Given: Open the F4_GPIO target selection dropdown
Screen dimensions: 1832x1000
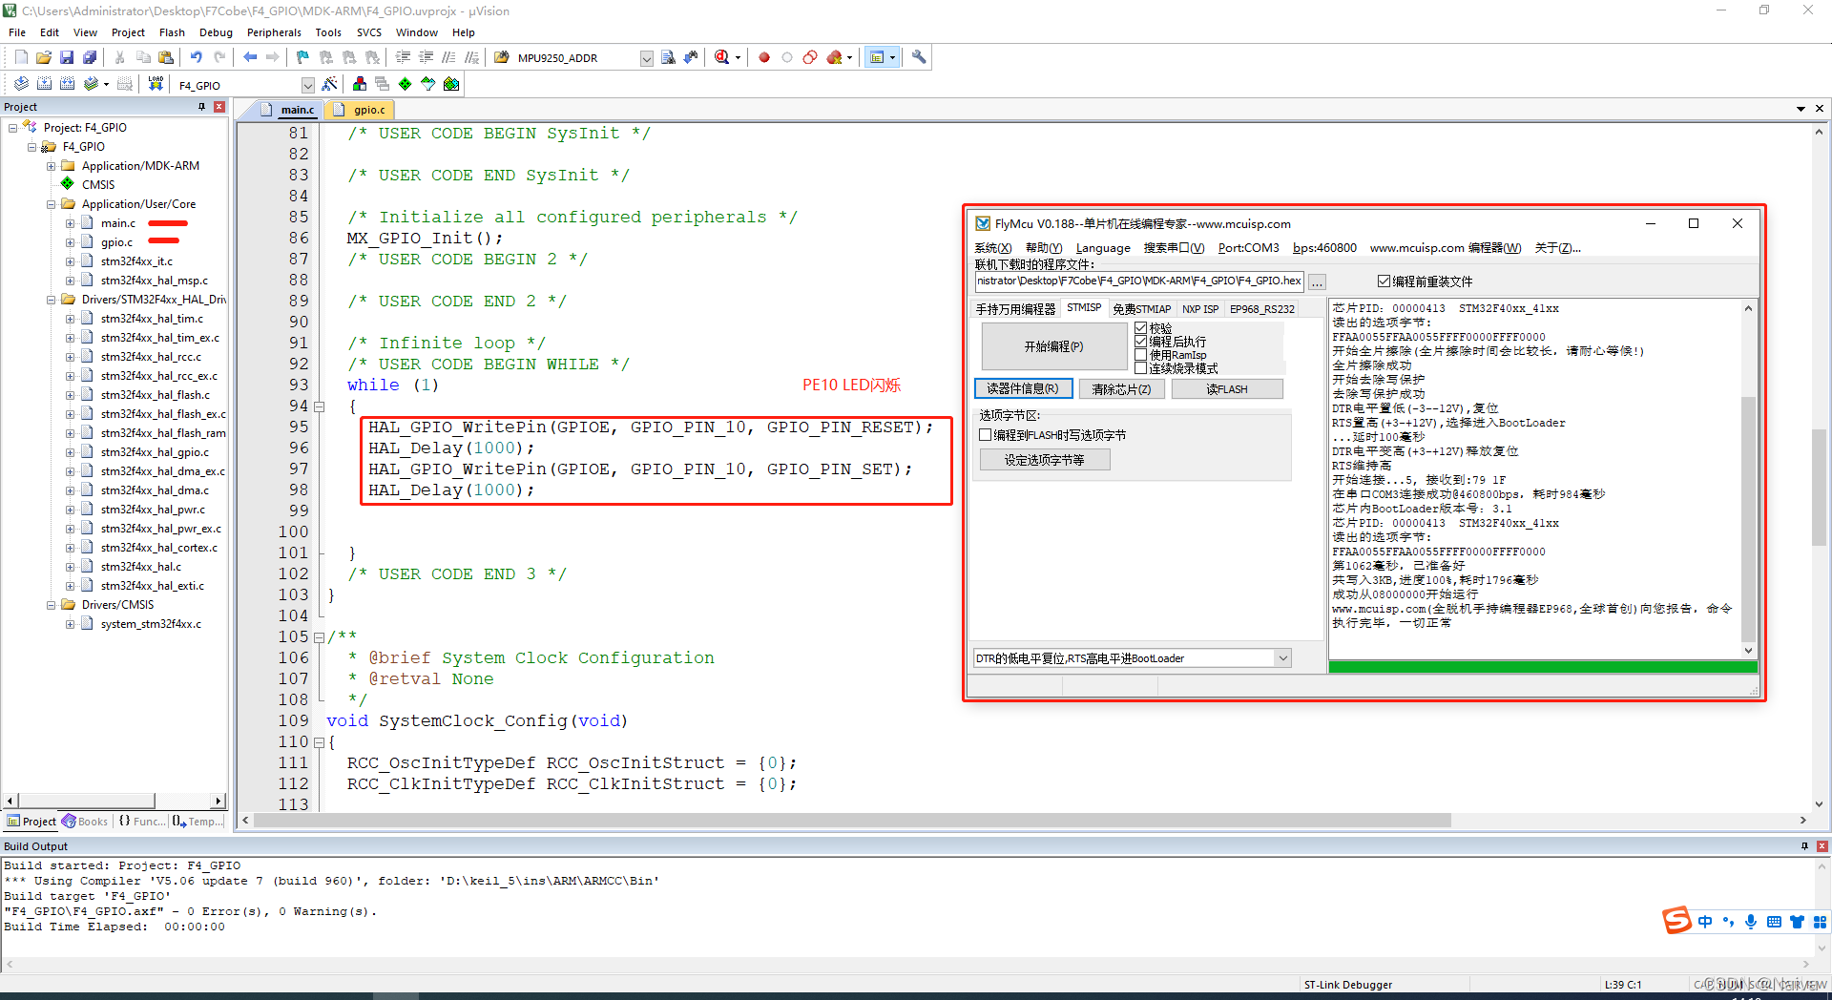Looking at the screenshot, I should click(307, 85).
